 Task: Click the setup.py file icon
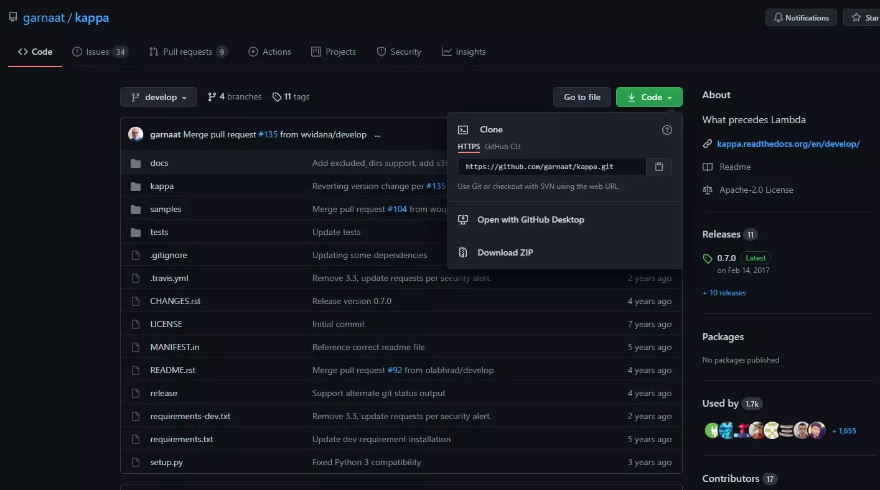tap(136, 463)
